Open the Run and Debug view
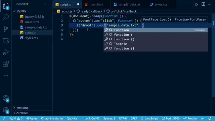The width and height of the screenshot is (215, 121). tap(6, 52)
